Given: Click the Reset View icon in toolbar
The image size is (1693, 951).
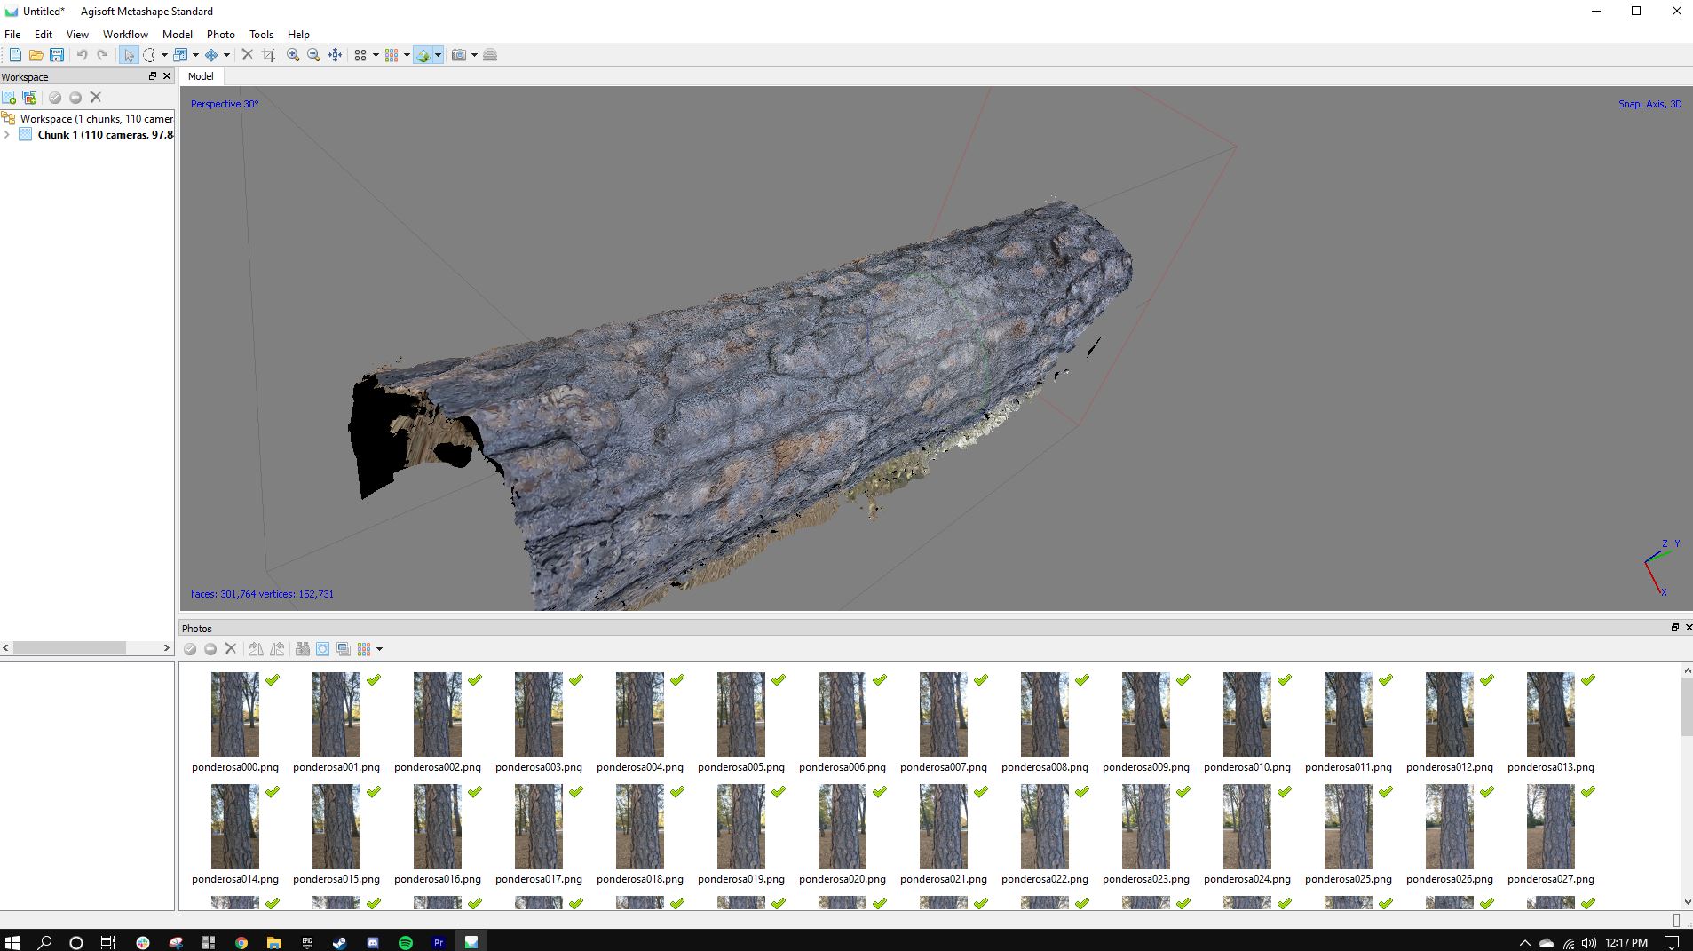Looking at the screenshot, I should point(335,55).
